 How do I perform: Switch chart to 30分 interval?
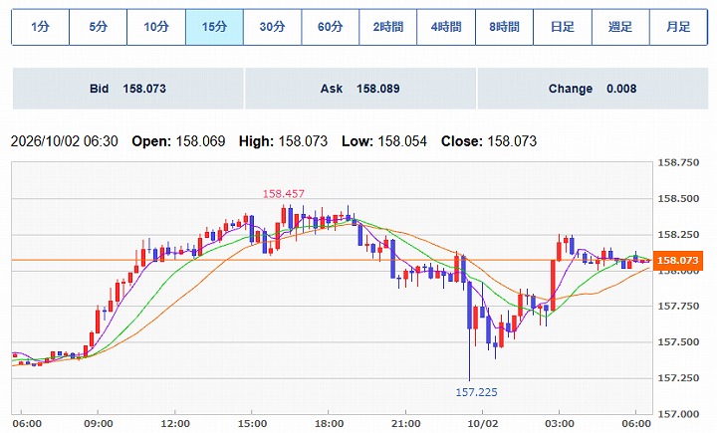tap(273, 27)
